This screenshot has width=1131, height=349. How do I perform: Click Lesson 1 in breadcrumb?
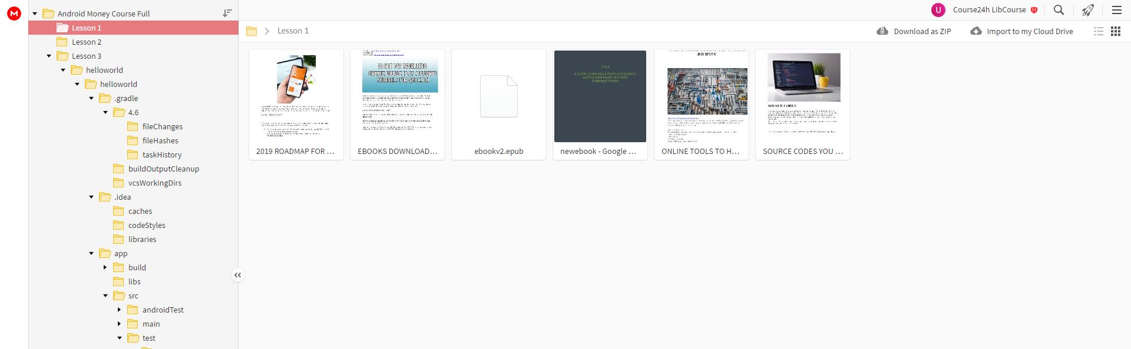[x=293, y=31]
